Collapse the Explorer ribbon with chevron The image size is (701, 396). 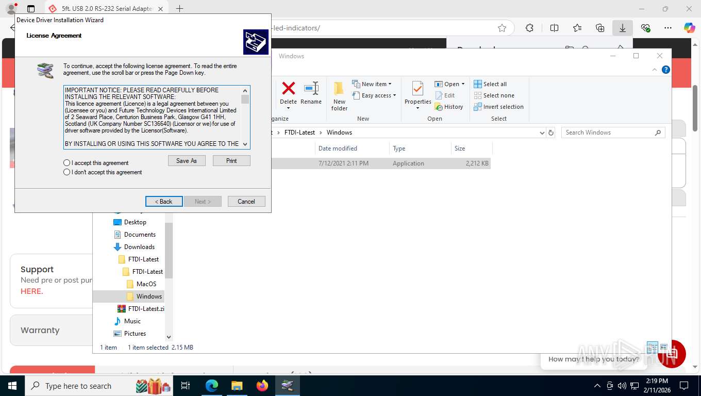point(655,70)
